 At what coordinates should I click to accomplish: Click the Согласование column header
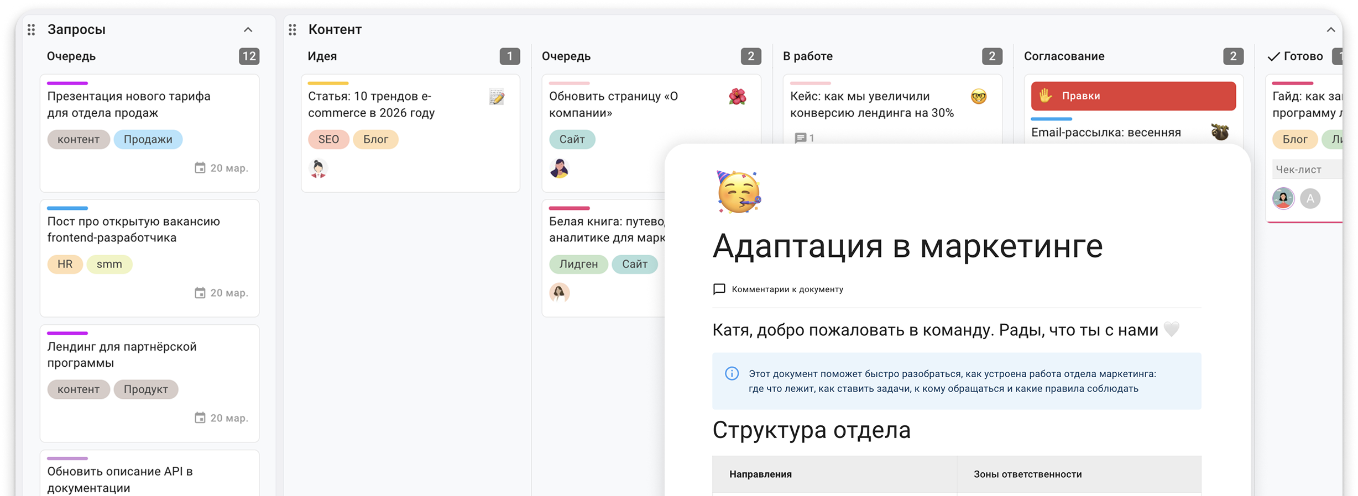(1064, 56)
